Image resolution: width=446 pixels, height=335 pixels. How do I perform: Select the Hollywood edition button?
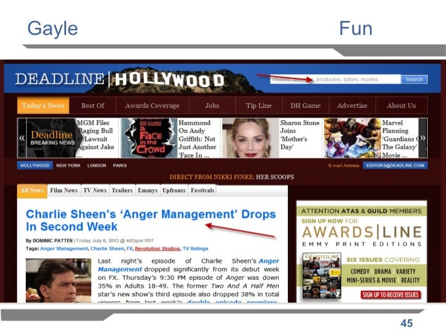[x=35, y=166]
